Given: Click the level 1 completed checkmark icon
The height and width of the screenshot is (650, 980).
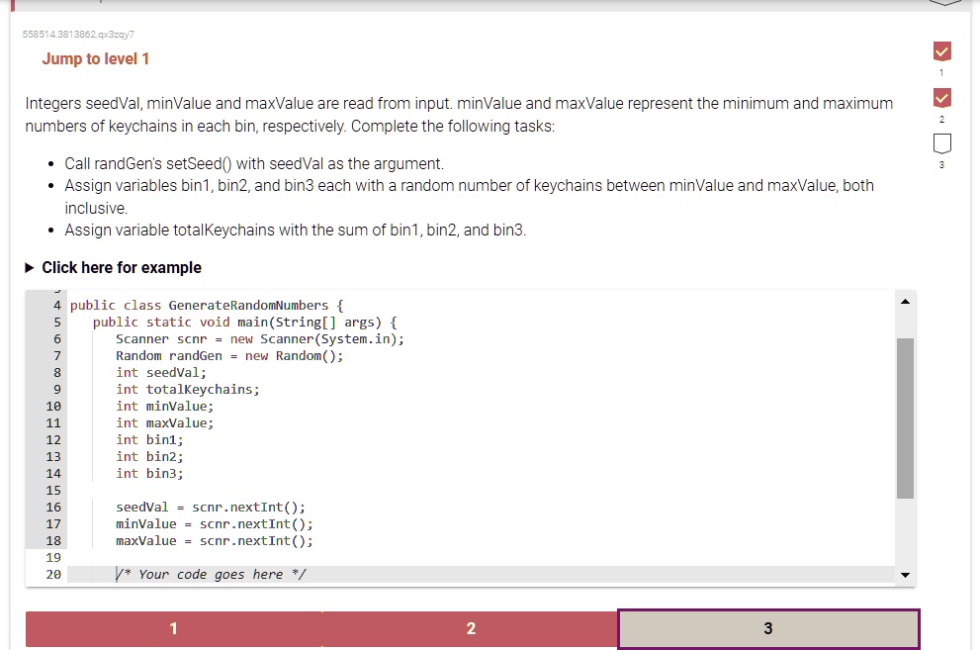Looking at the screenshot, I should [941, 51].
